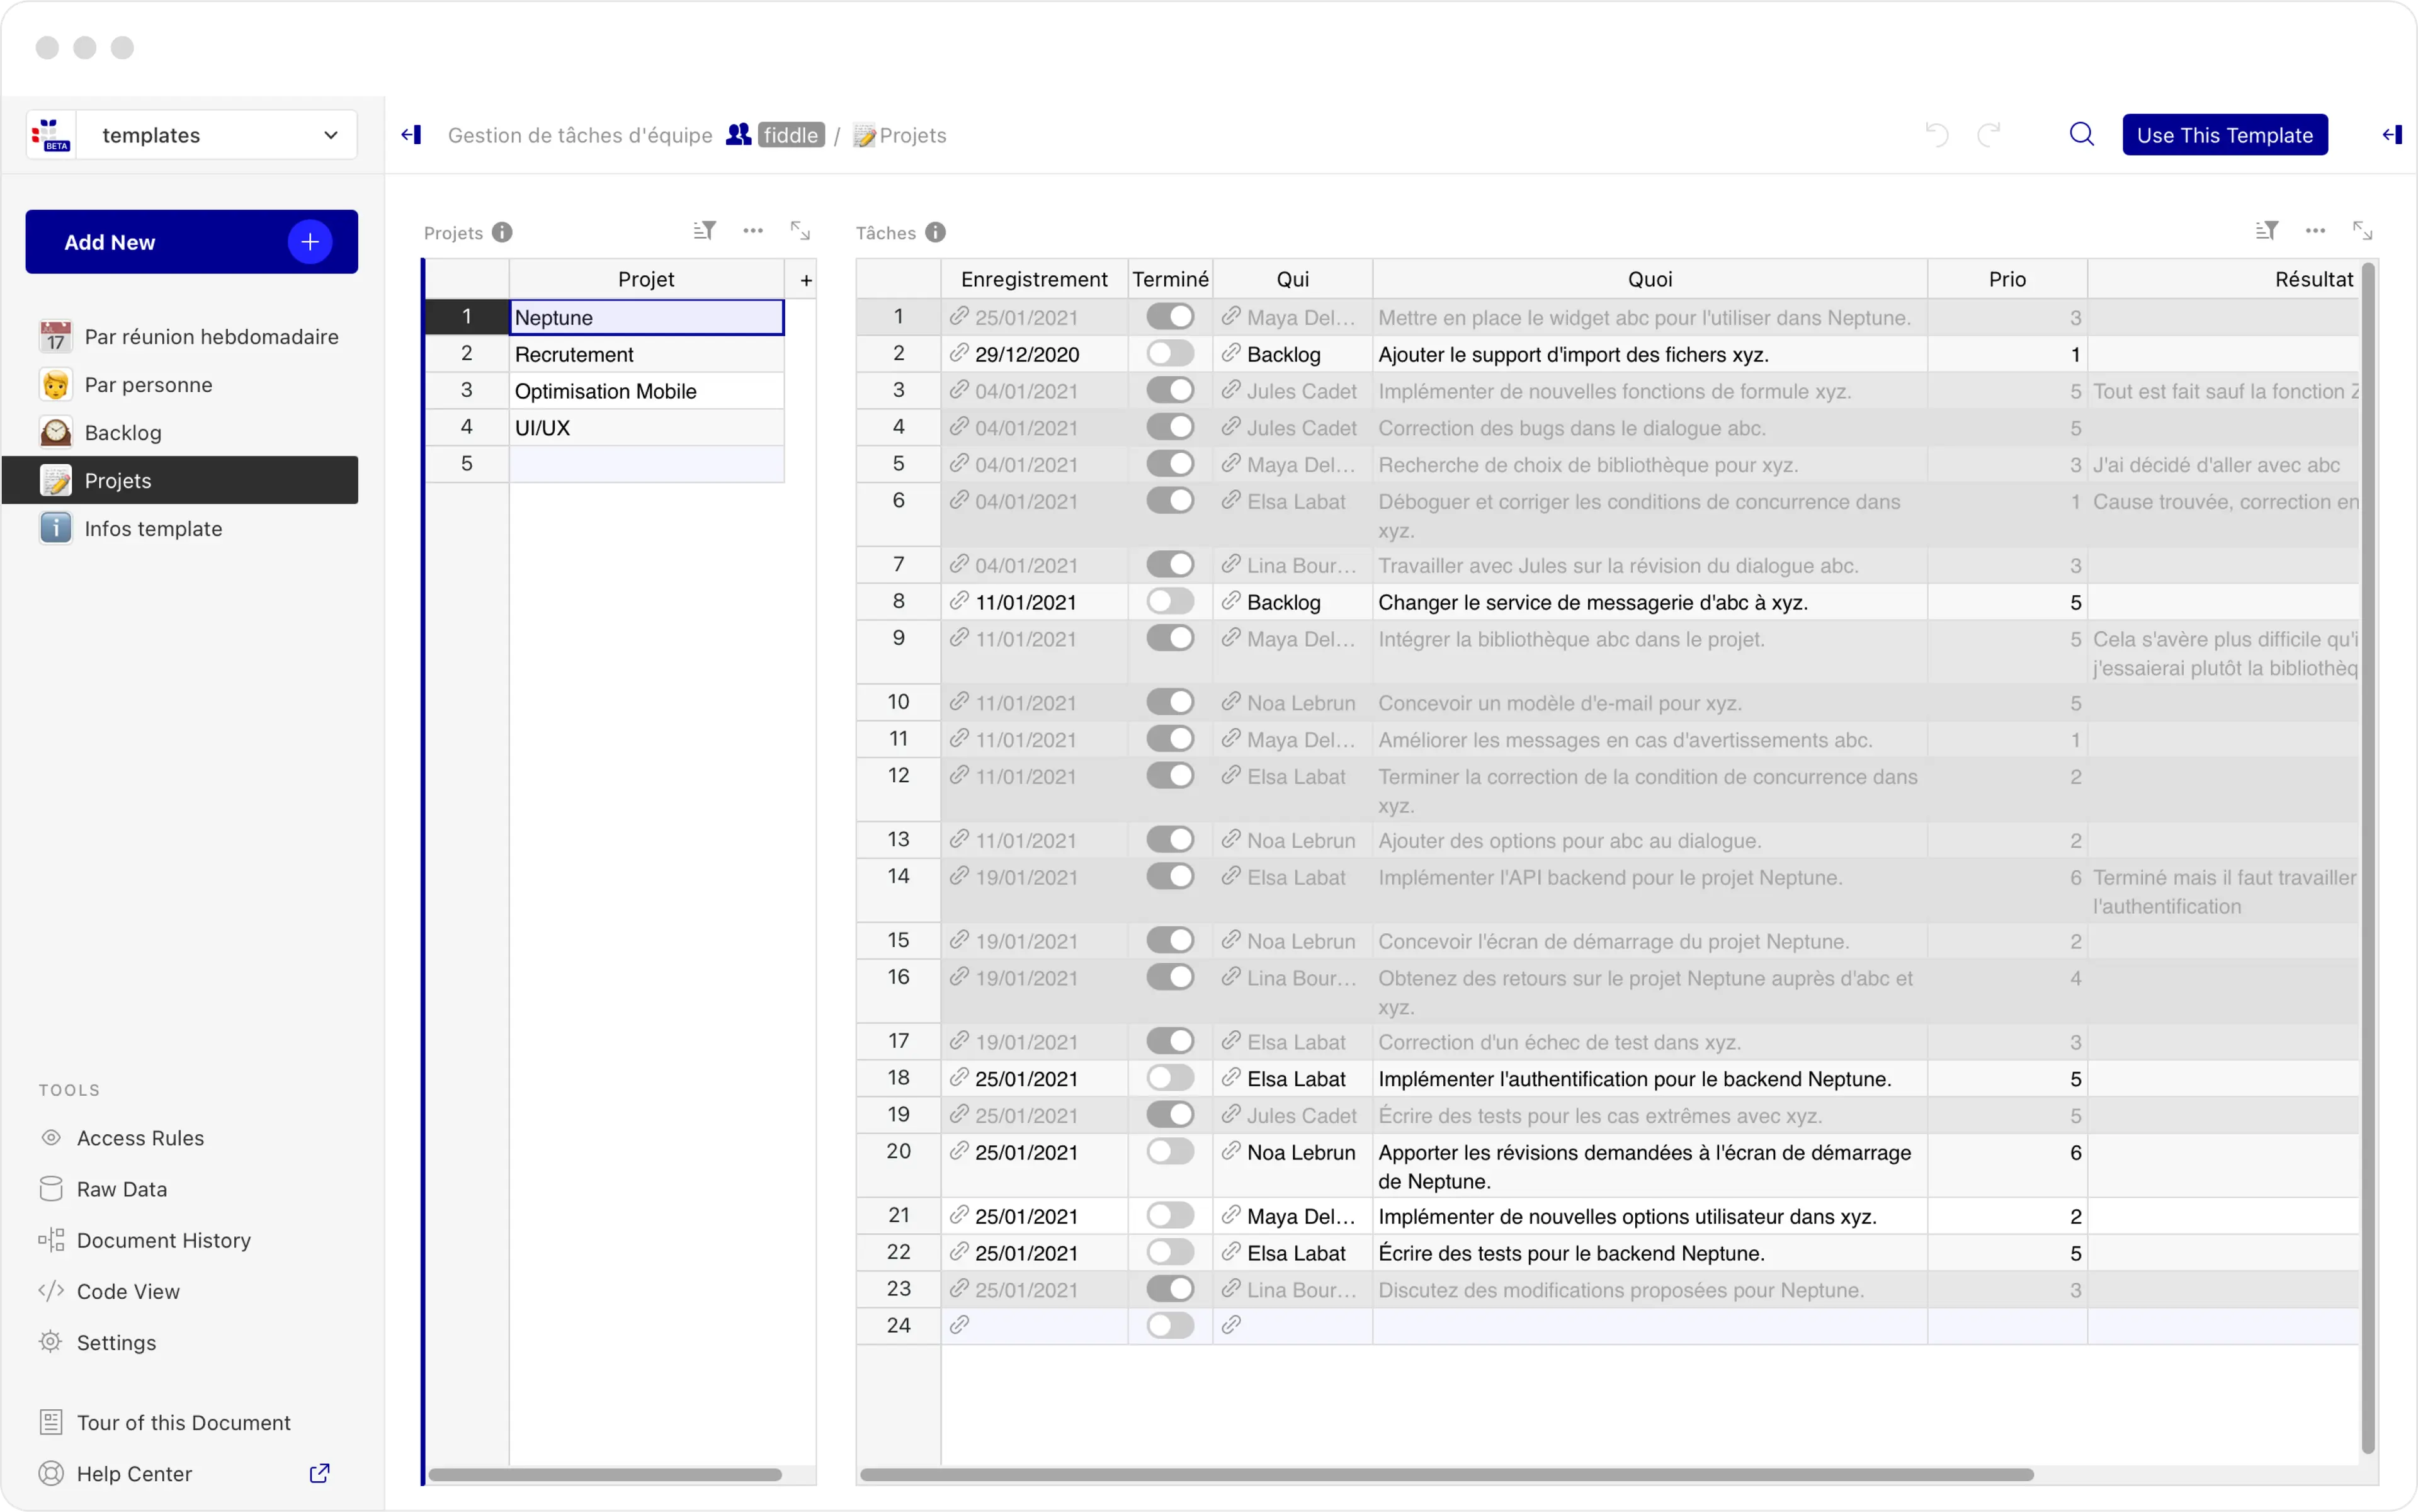Disable Terminé switch for task row 1

1170,317
